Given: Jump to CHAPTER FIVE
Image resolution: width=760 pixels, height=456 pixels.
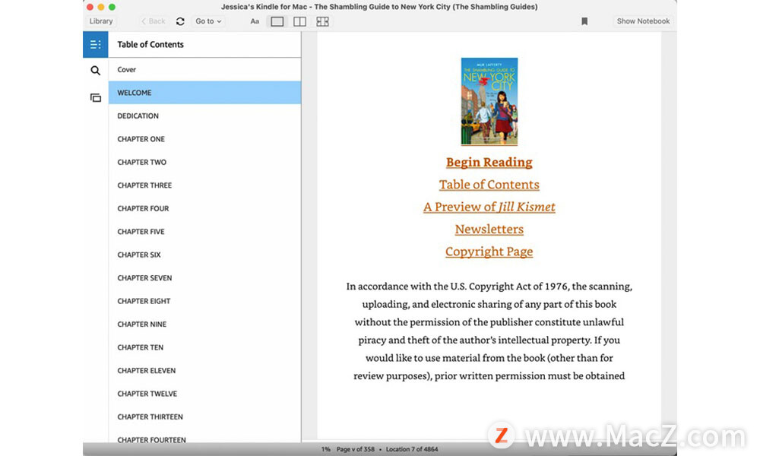Looking at the screenshot, I should [204, 232].
